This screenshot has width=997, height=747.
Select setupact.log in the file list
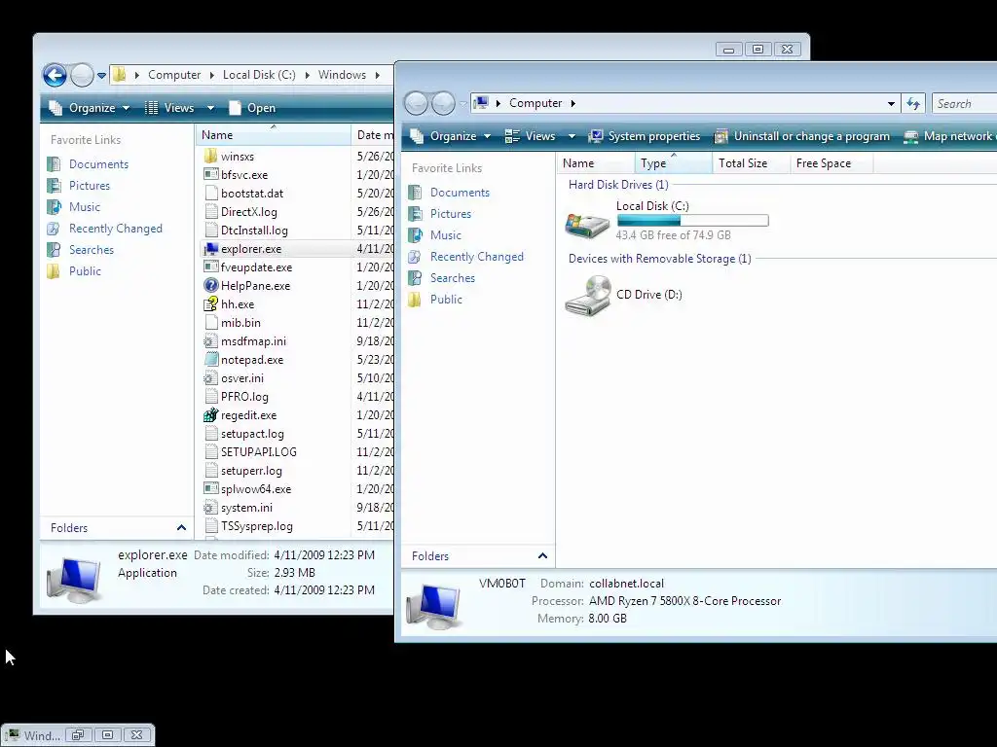(252, 434)
